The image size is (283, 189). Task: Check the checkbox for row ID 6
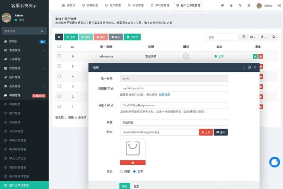coord(59,56)
